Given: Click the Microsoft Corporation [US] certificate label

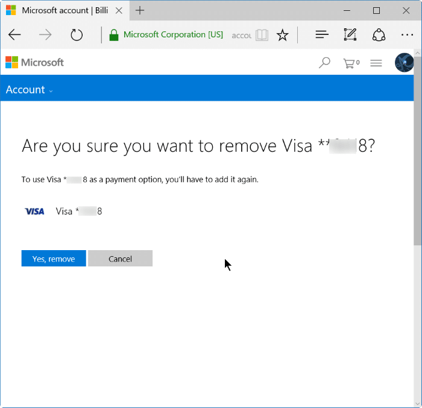Looking at the screenshot, I should pyautogui.click(x=173, y=35).
